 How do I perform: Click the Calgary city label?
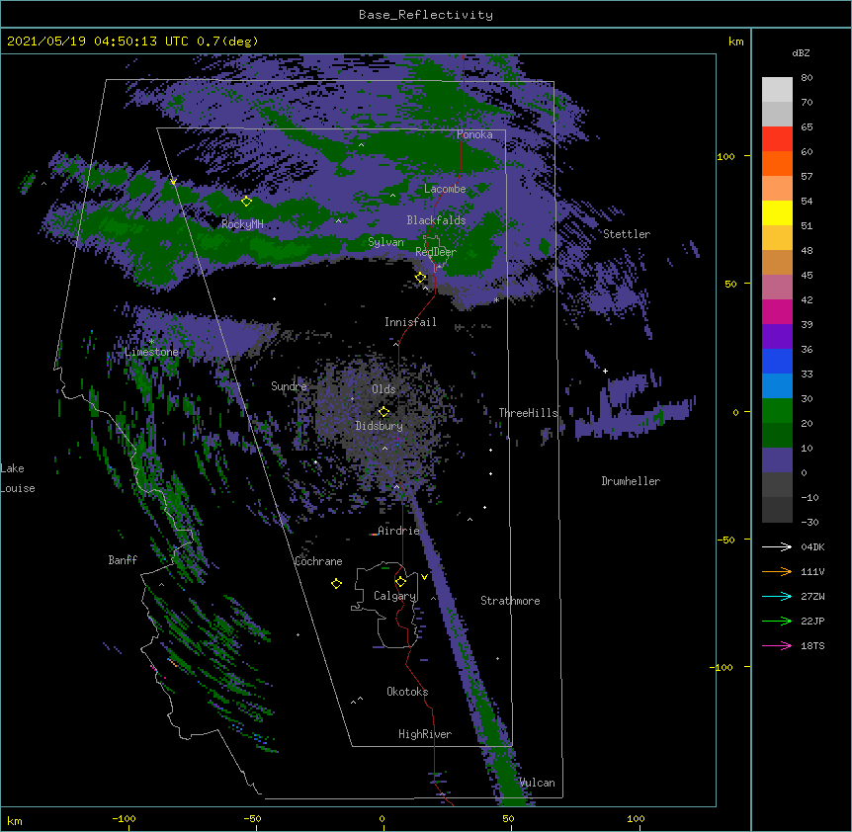pyautogui.click(x=395, y=596)
